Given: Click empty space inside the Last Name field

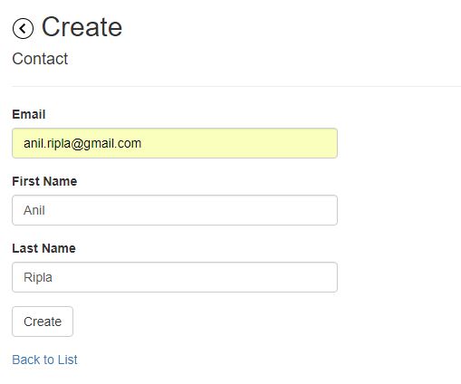Looking at the screenshot, I should (193, 277).
